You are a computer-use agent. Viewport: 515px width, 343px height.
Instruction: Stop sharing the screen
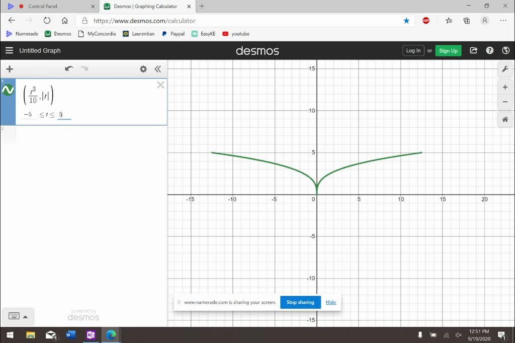300,302
